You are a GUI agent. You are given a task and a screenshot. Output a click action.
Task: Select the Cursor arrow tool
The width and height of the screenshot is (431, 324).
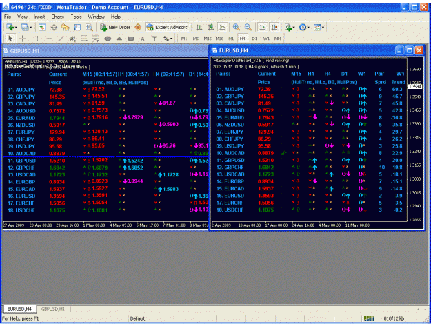coord(10,39)
